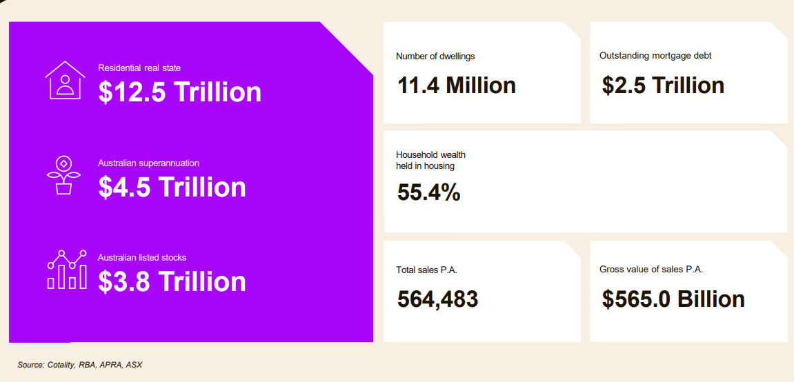Click the bar chart stocks icon
This screenshot has height=382, width=794.
(67, 270)
